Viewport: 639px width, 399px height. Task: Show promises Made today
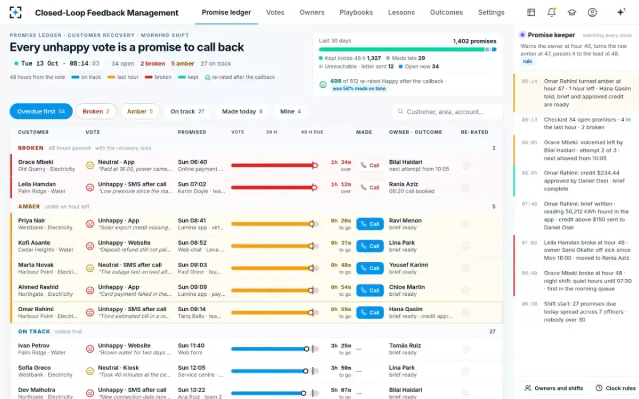click(x=242, y=111)
